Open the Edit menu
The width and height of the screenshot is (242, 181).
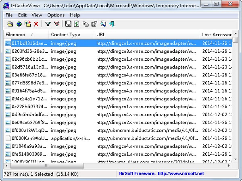click(22, 15)
